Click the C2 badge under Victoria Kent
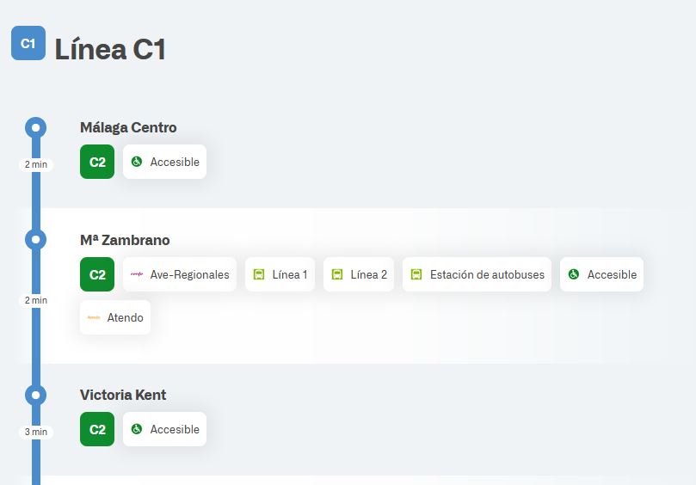 97,429
